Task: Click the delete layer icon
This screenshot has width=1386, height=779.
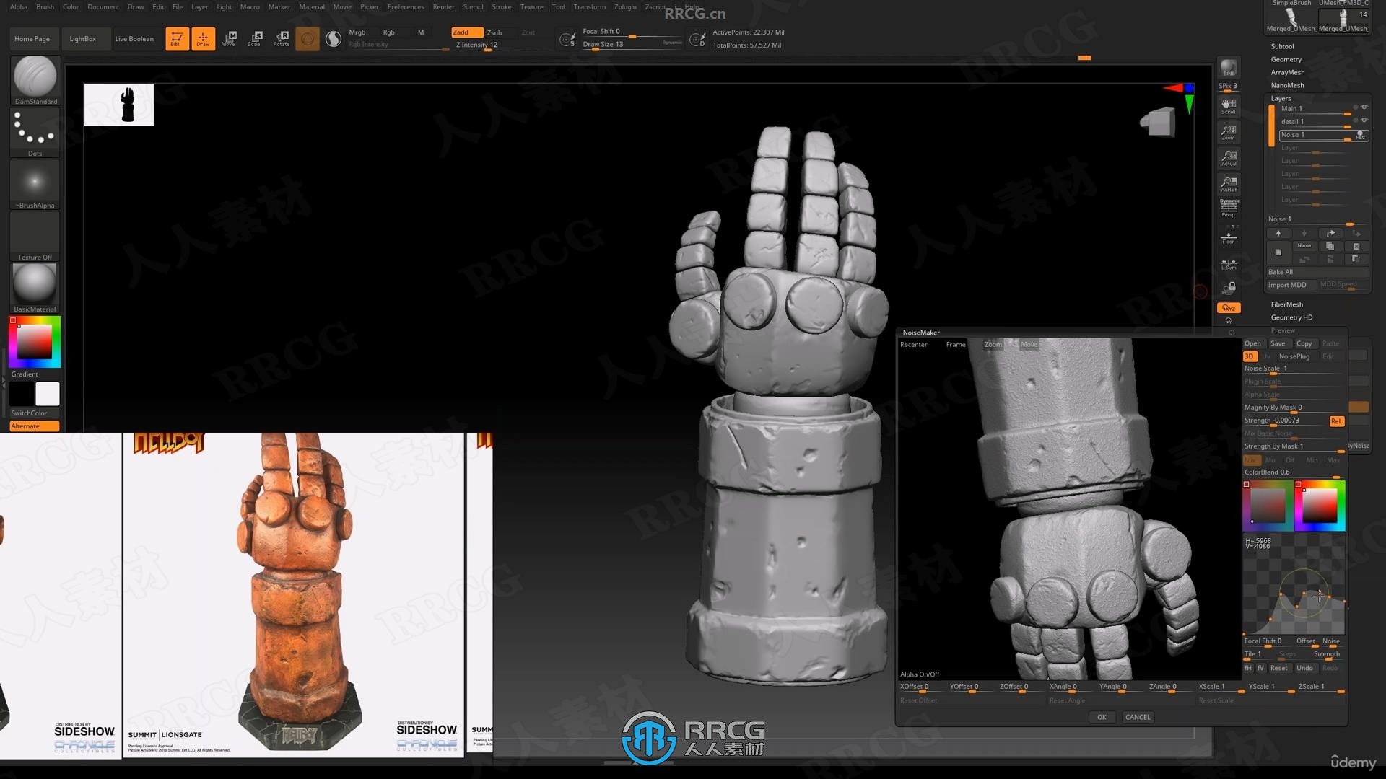Action: coord(1356,246)
